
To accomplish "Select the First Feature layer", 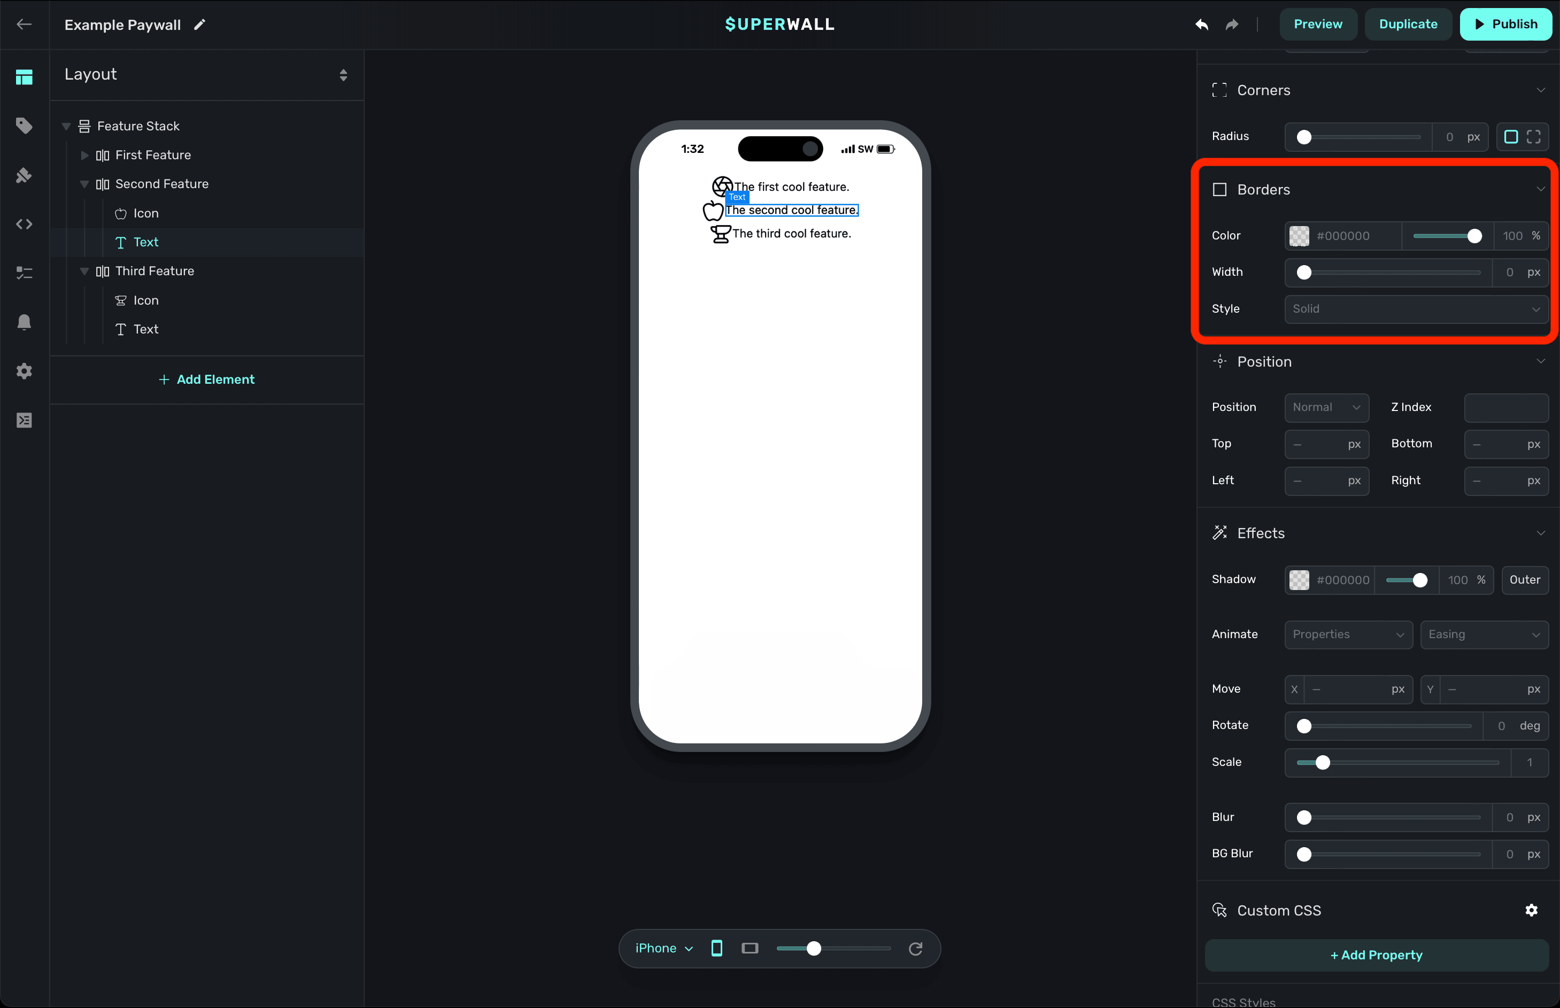I will (153, 155).
